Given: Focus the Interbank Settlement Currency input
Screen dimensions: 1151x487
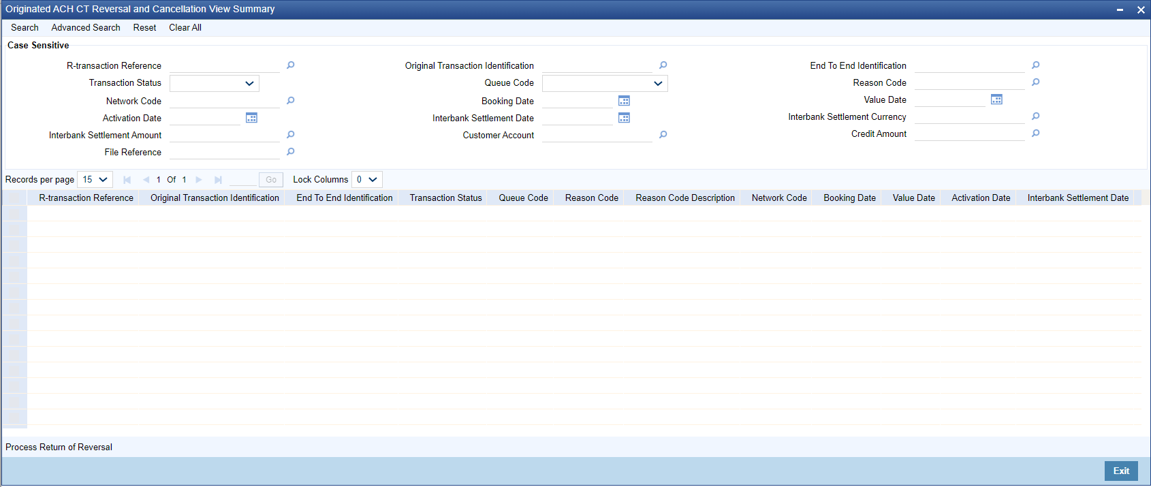Looking at the screenshot, I should [970, 116].
